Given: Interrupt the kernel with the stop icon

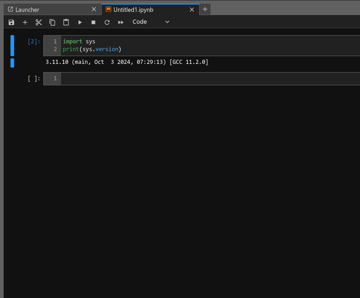Looking at the screenshot, I should [x=93, y=22].
